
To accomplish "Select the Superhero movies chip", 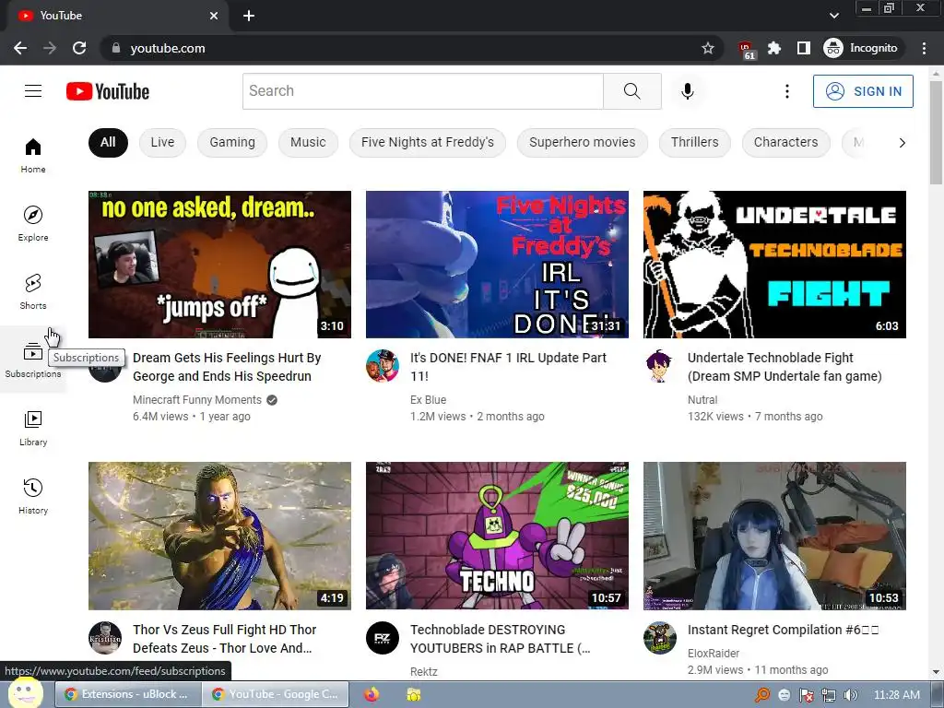I will 583,143.
